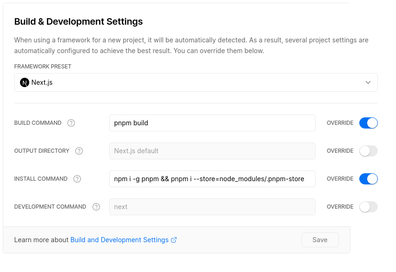
Task: Disable the Install Command override toggle
Action: pos(369,179)
